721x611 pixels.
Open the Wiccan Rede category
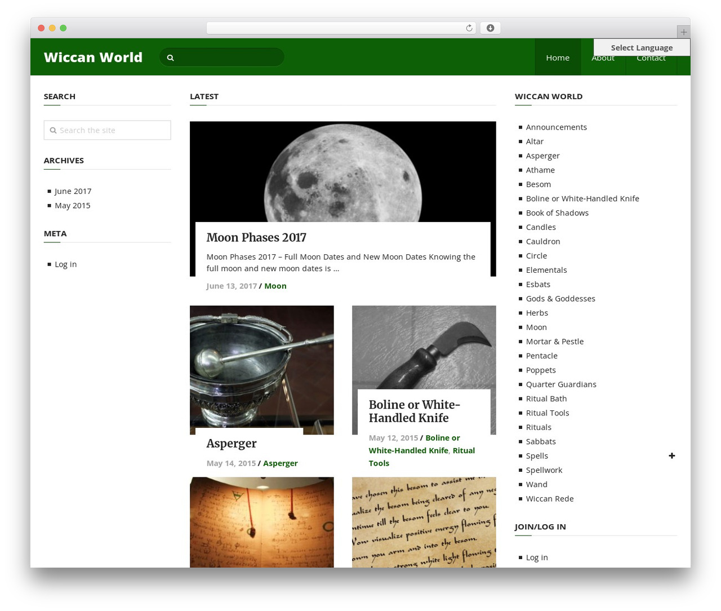[550, 498]
